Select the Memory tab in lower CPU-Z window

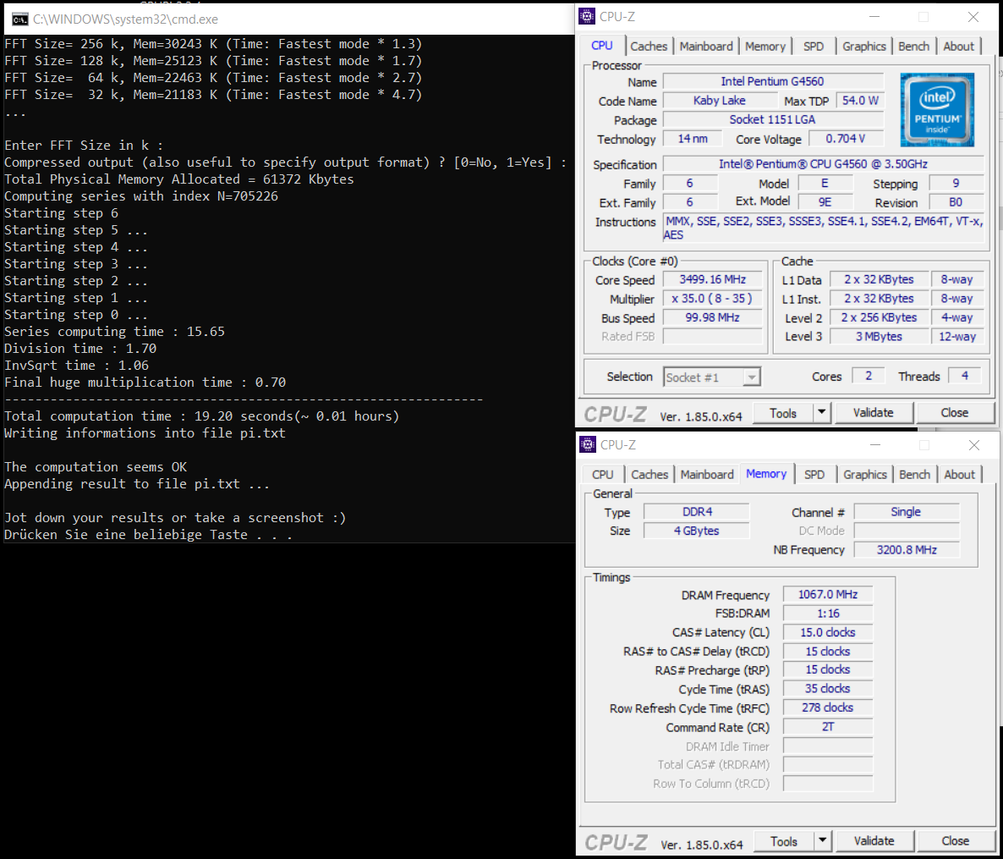765,474
